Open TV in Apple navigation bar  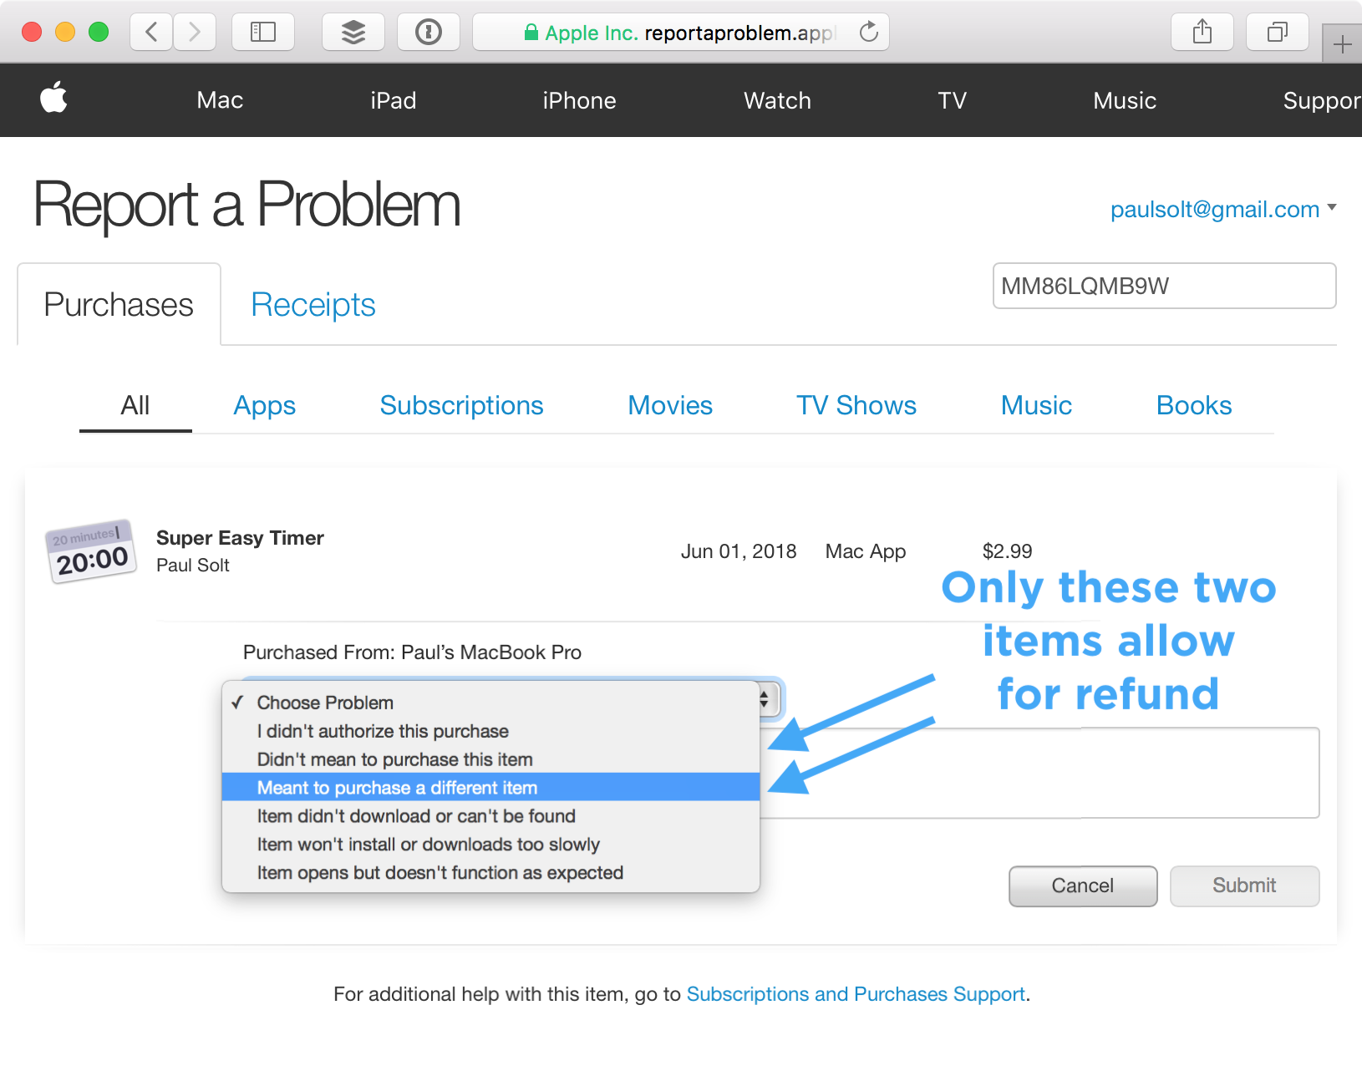(x=952, y=100)
